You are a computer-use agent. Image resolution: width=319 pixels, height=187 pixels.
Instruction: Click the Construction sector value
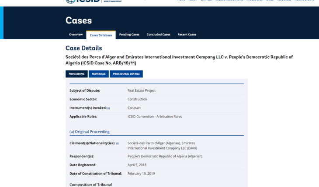point(137,99)
